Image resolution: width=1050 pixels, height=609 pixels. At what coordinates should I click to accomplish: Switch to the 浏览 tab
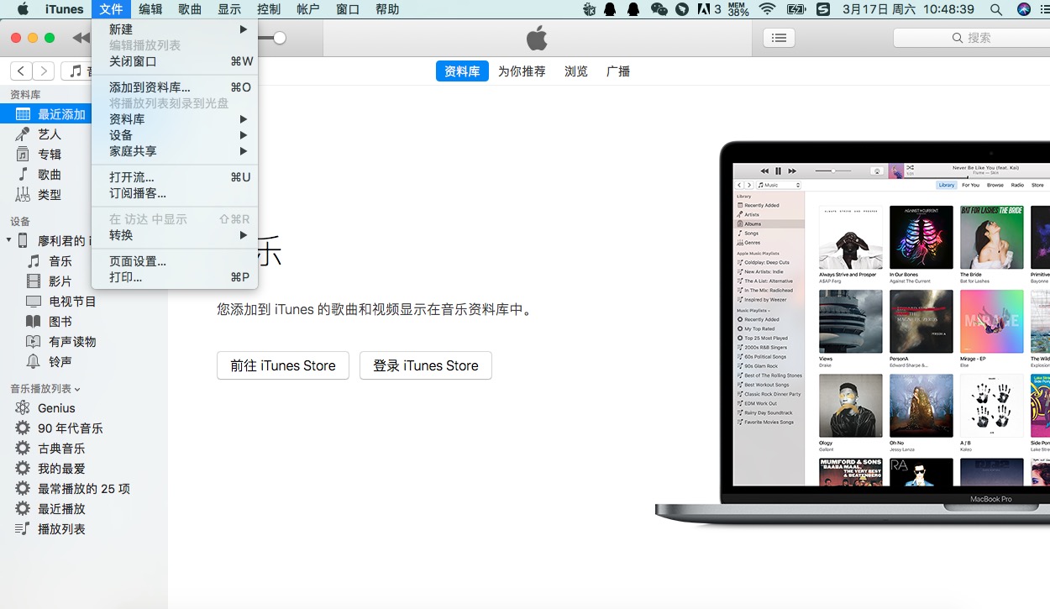576,71
